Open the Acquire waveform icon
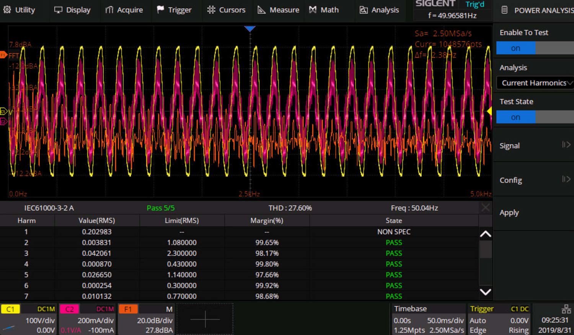Screen dimensions: 574x335 click(108, 9)
